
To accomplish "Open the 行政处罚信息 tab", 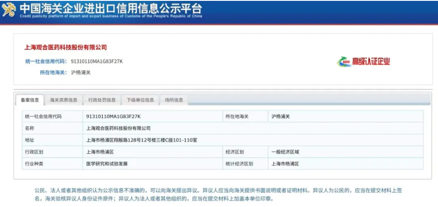I will point(102,100).
